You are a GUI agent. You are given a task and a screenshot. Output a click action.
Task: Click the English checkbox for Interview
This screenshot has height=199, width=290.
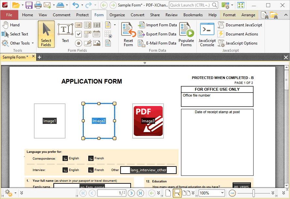[65, 170]
